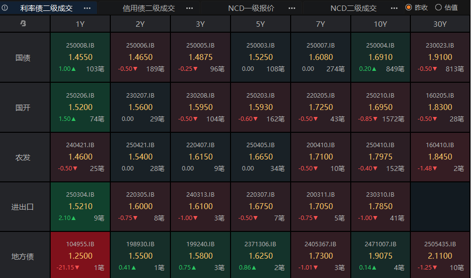Click bond code 200410.IB
Viewport: 471px width, 278px height.
(x=320, y=145)
